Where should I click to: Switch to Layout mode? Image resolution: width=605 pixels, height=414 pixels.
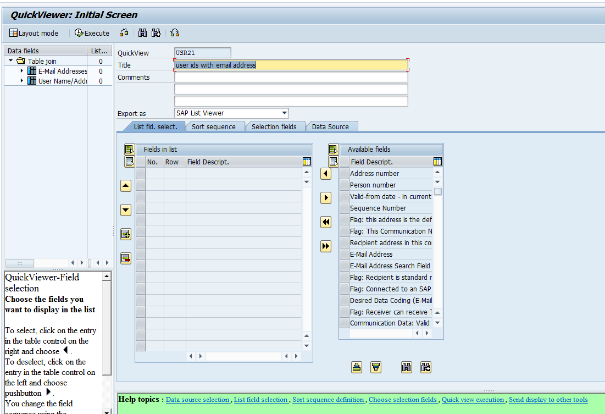click(x=33, y=32)
